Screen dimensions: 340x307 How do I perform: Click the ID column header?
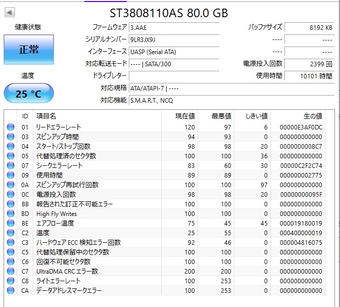25,116
